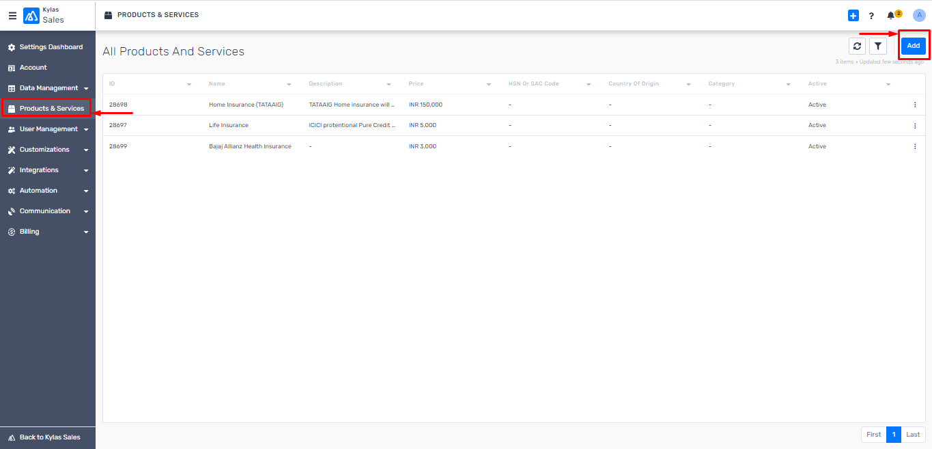Expand Data Management menu

tap(48, 88)
